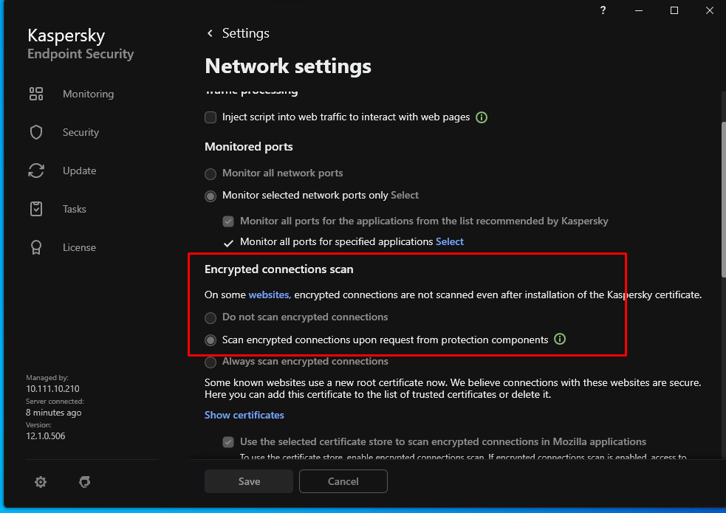
Task: Click the Update refresh arrows icon
Action: 36,171
